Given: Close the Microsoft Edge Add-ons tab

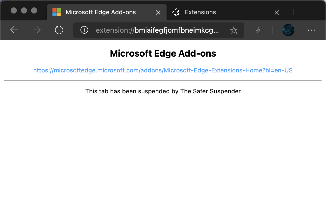Looking at the screenshot, I should click(158, 12).
